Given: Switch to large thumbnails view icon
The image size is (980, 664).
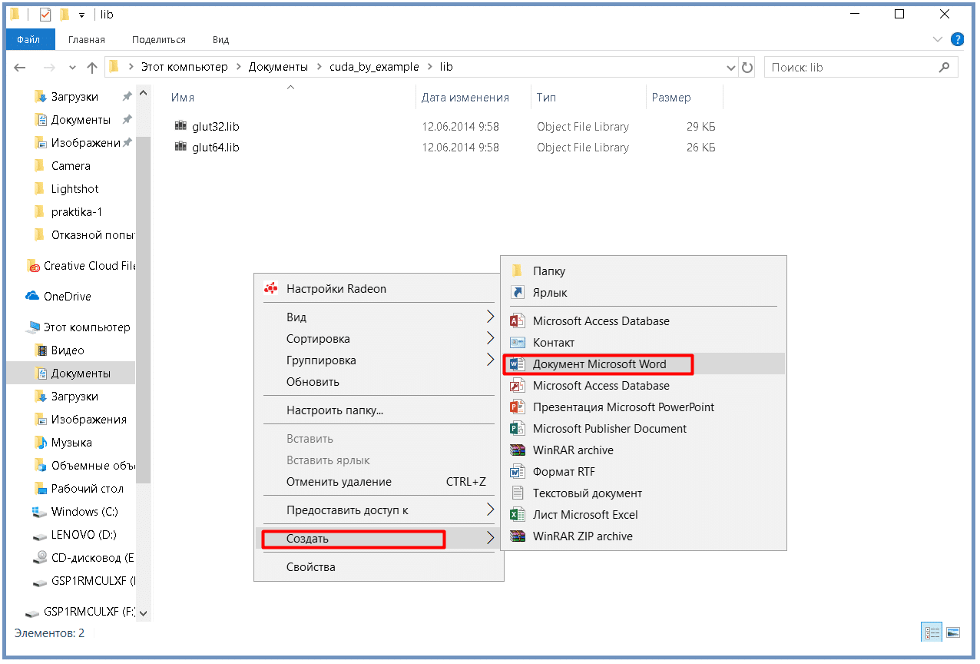Looking at the screenshot, I should pyautogui.click(x=953, y=633).
